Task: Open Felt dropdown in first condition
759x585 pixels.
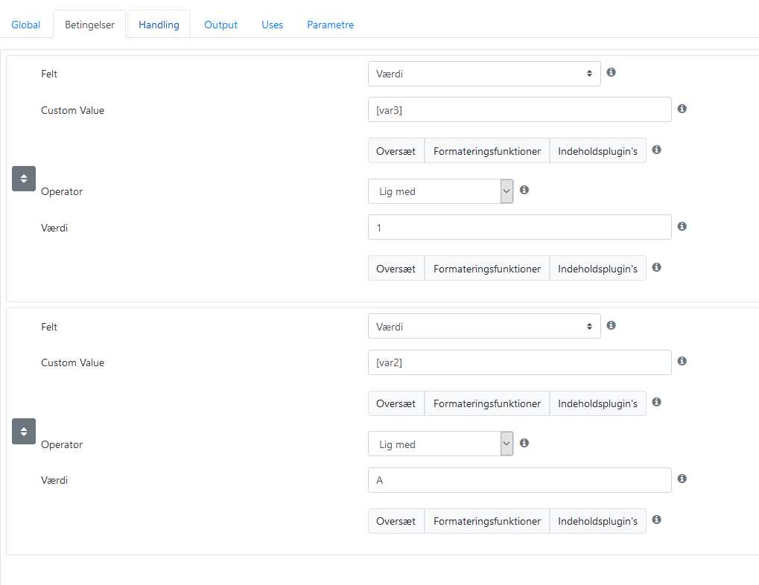Action: click(484, 74)
